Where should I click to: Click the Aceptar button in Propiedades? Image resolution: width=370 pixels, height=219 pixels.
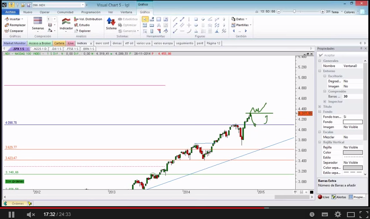[x=327, y=55]
